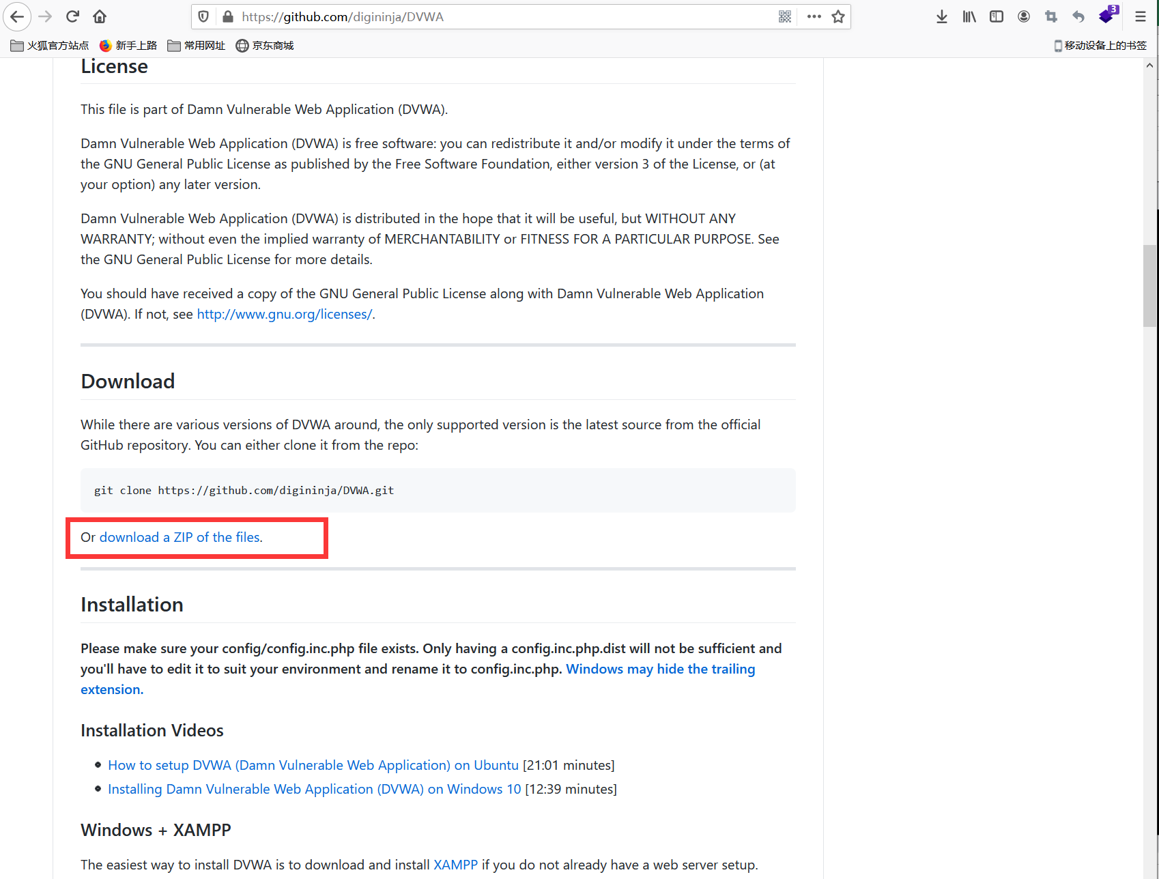This screenshot has width=1159, height=879.
Task: Open the Downloads panel in Firefox
Action: pyautogui.click(x=942, y=16)
